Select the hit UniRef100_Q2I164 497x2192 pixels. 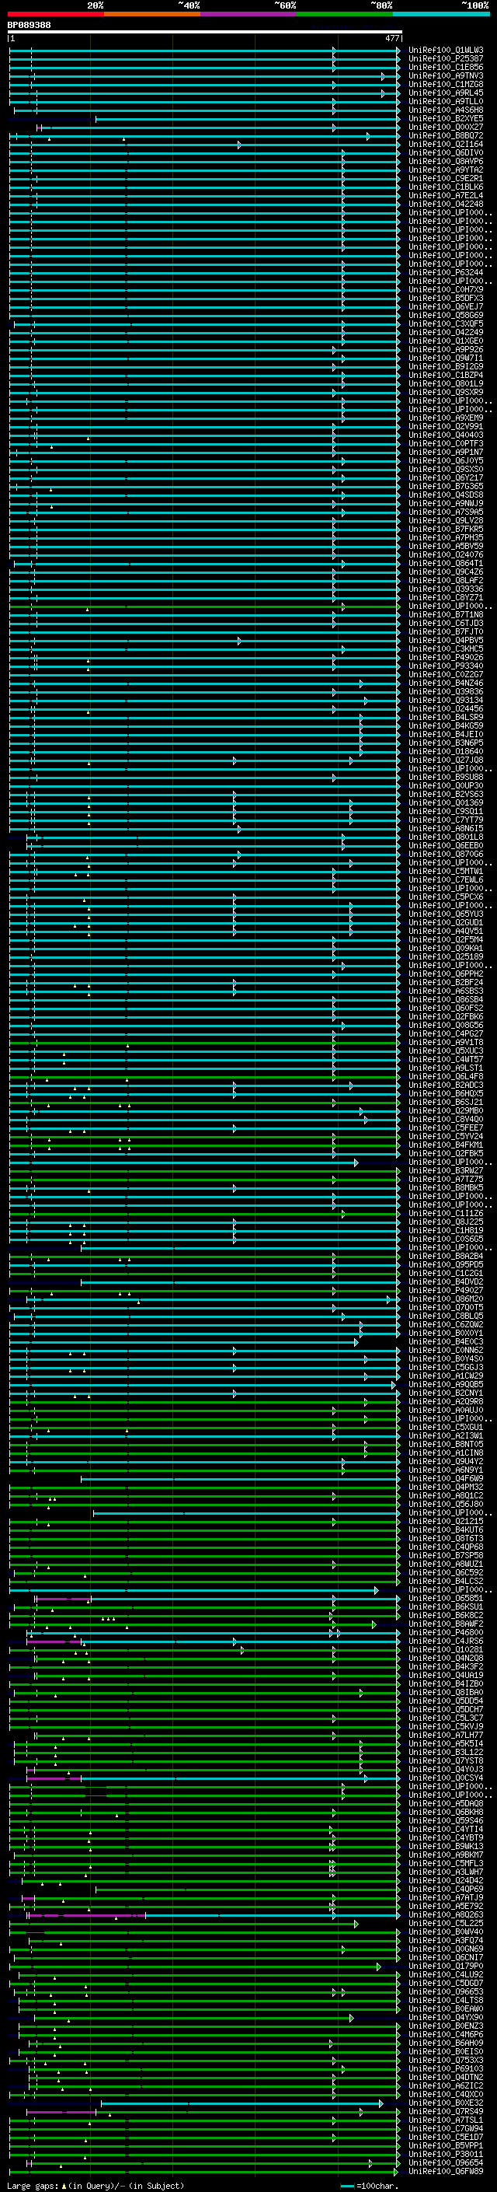446,145
